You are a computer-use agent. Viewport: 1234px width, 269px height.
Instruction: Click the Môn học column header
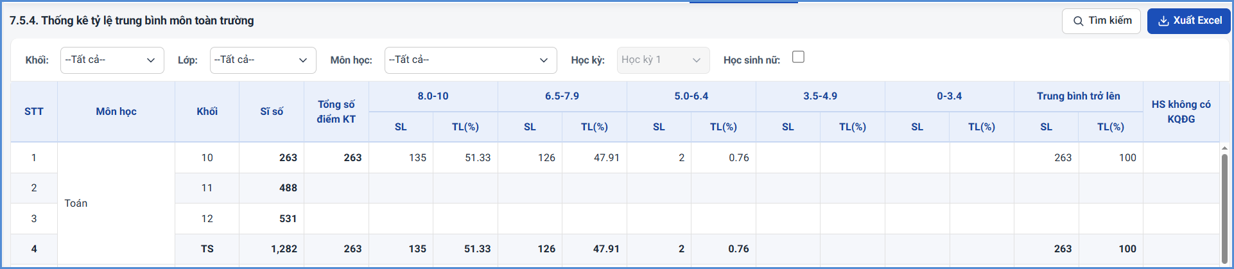tap(116, 112)
